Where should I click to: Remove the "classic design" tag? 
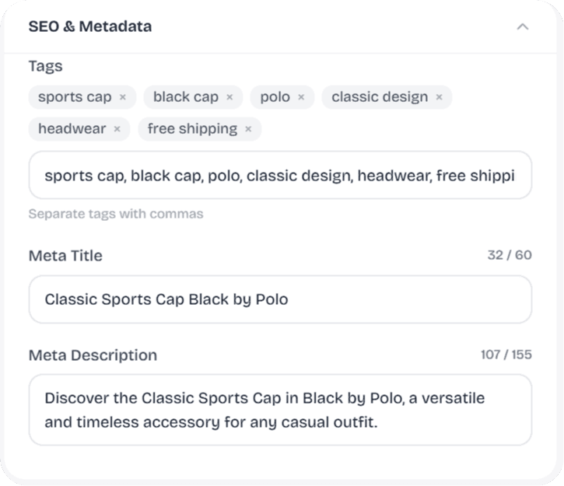[439, 97]
